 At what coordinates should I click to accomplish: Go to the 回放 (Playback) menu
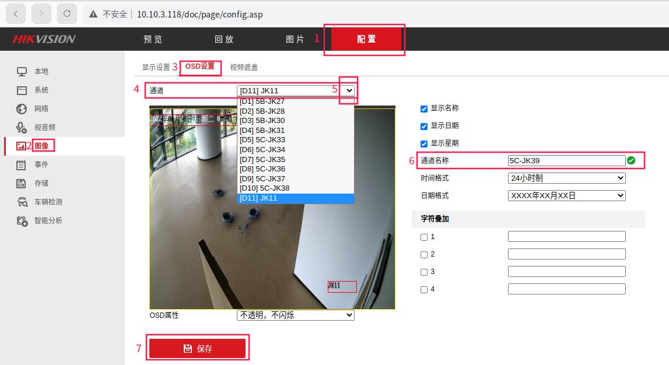point(225,39)
